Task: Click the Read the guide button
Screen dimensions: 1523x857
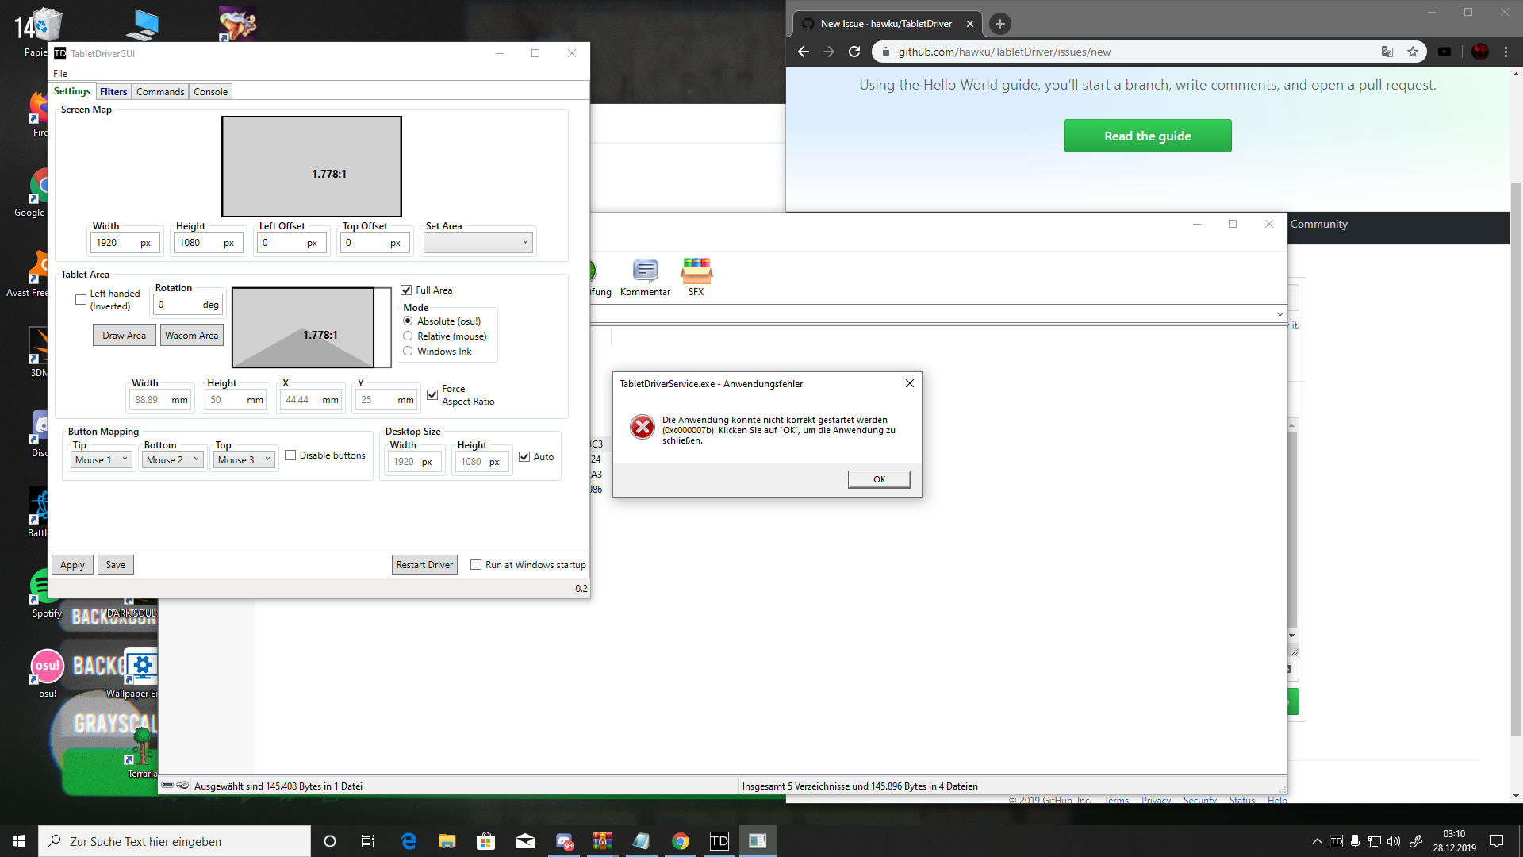Action: click(1147, 135)
